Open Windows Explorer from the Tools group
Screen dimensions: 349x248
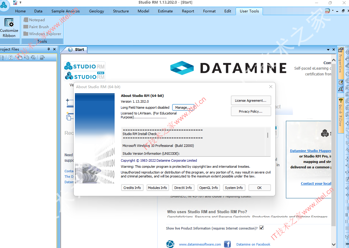(x=42, y=34)
